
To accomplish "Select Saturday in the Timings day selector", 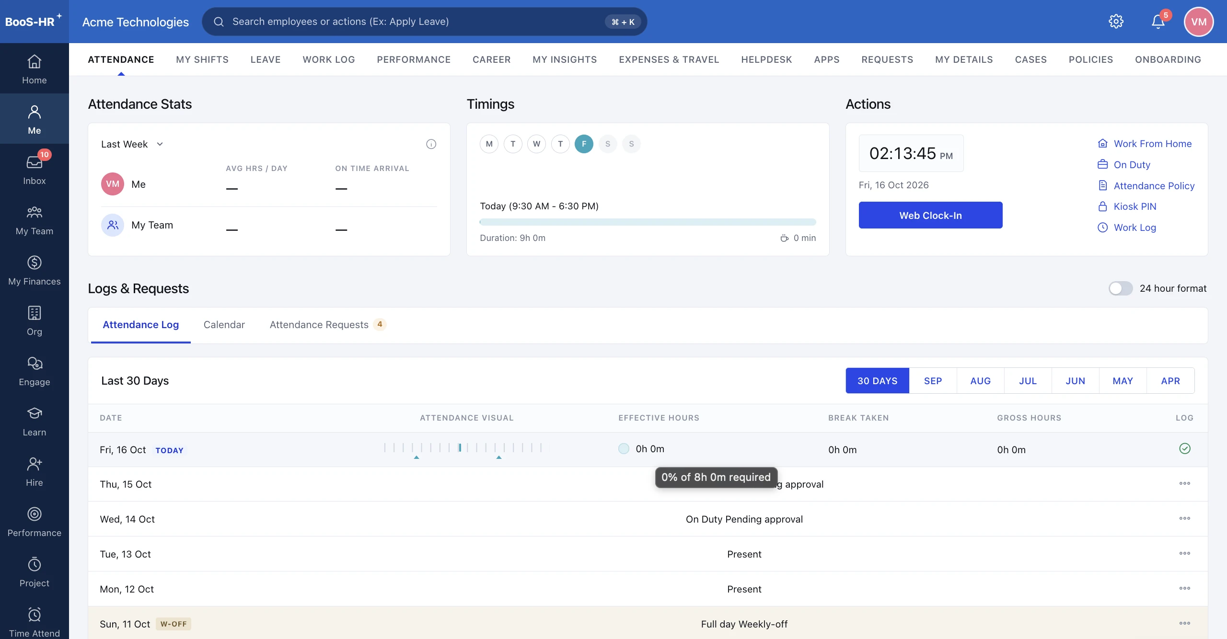I will 608,144.
